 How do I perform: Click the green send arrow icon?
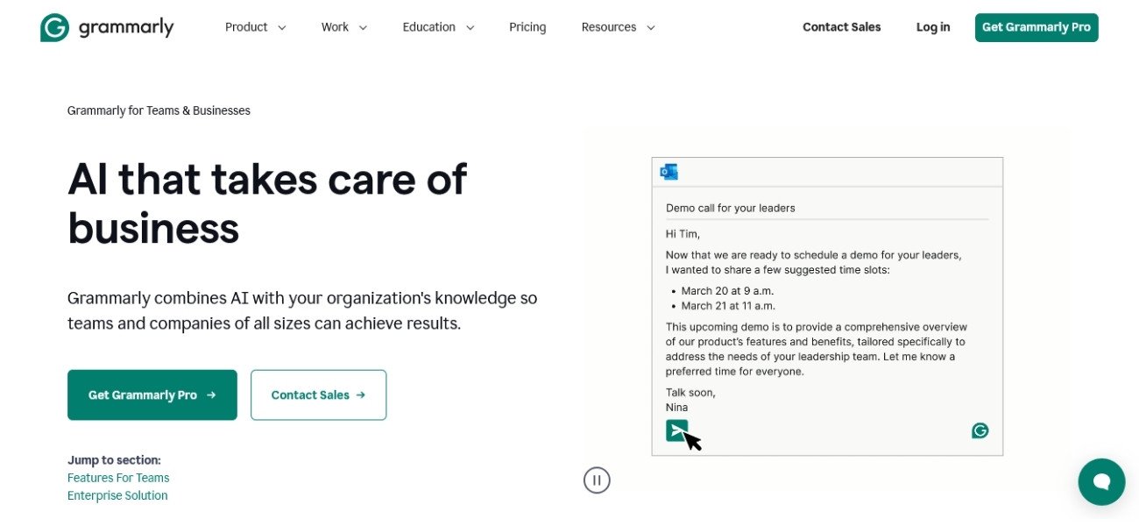(x=676, y=430)
